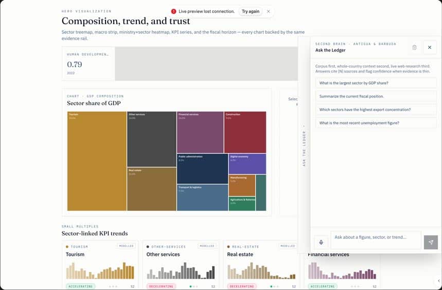
Task: Click the send message arrow button
Action: 431,242
